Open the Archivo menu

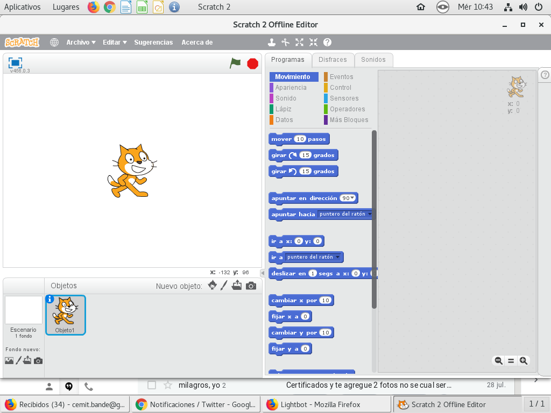(x=81, y=42)
